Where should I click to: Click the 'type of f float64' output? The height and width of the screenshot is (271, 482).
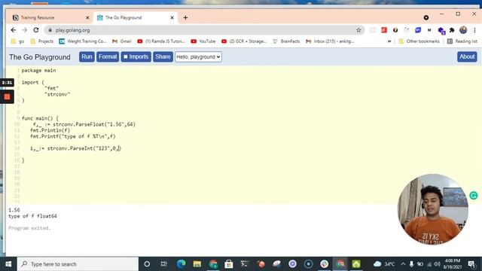tap(32, 216)
